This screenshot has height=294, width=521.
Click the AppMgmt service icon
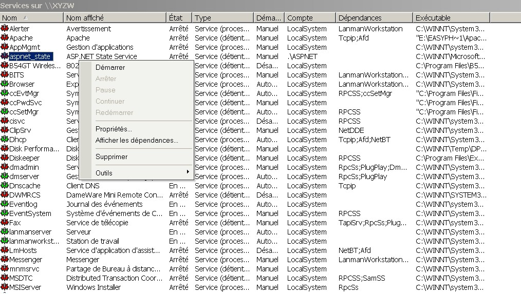5,47
